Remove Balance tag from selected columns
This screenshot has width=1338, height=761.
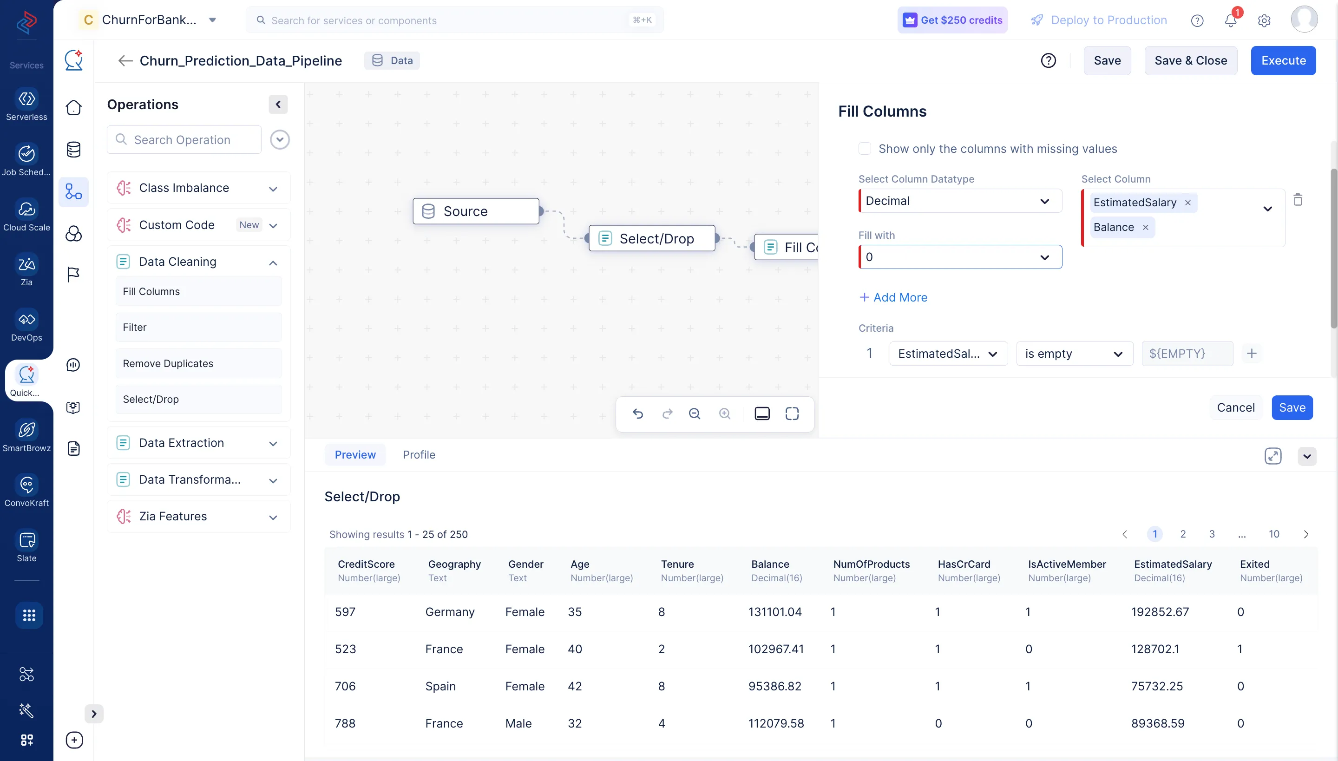(x=1145, y=227)
